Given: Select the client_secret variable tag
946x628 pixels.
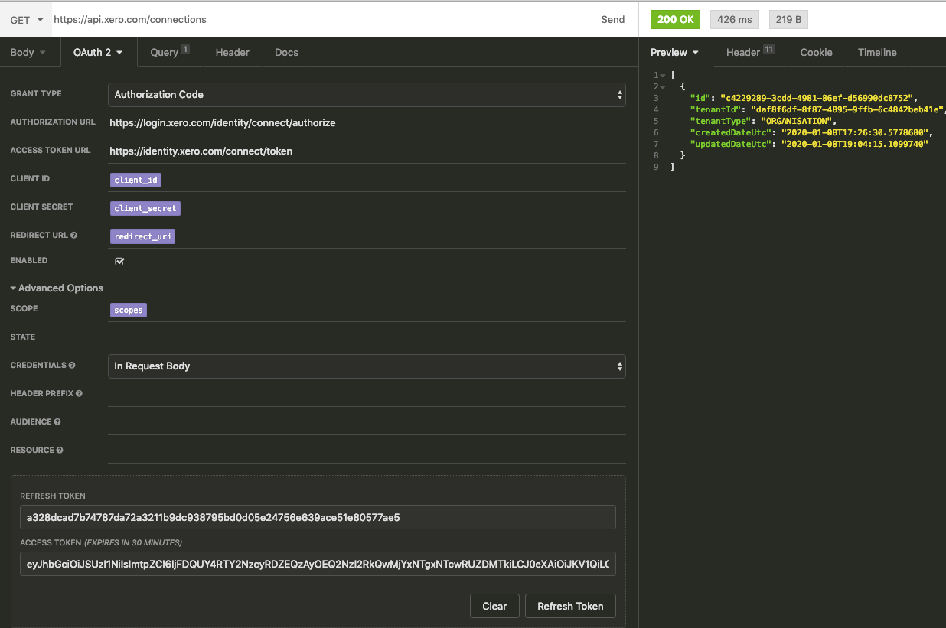Looking at the screenshot, I should [145, 208].
